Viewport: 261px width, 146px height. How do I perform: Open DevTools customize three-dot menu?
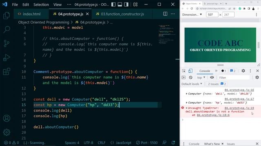point(250,71)
